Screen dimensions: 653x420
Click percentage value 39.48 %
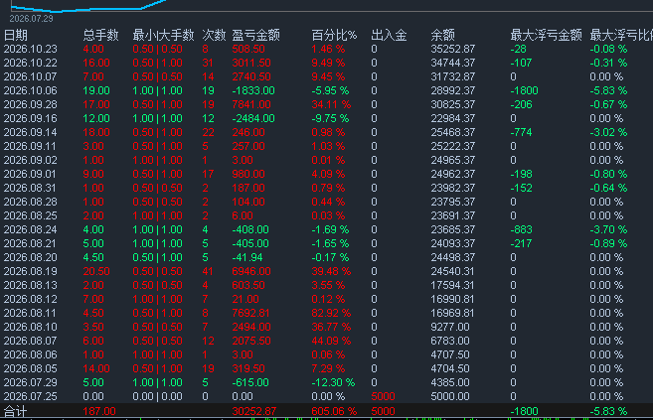pyautogui.click(x=331, y=271)
